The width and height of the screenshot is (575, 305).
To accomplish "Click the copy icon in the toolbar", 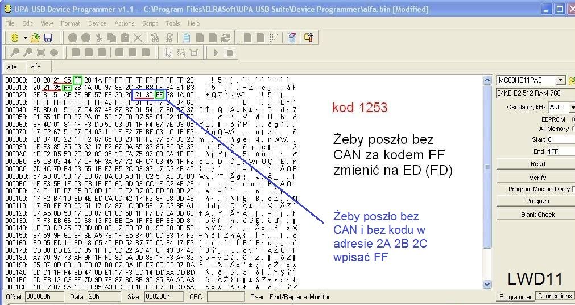I will pyautogui.click(x=112, y=38).
